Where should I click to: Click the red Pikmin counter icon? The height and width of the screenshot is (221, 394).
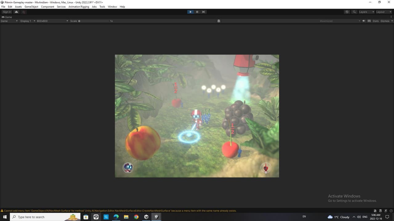coord(266,168)
